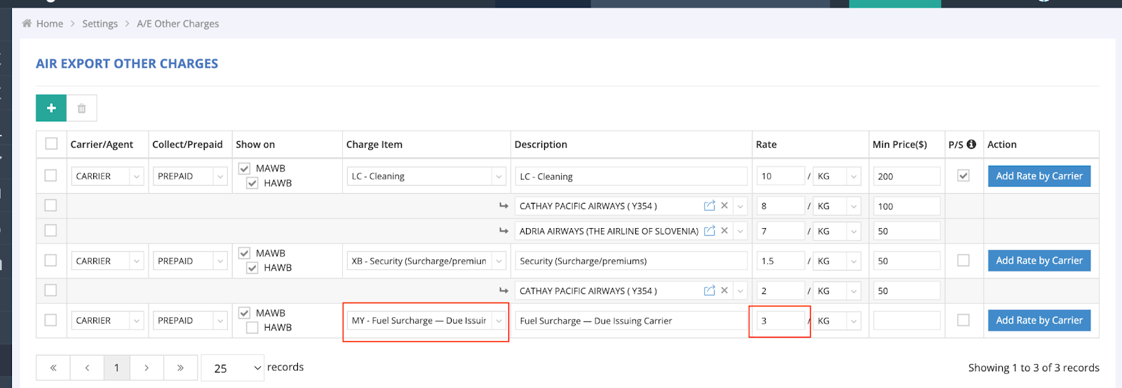Click the trash delete icon
Viewport: 1122px width, 388px height.
[x=81, y=108]
